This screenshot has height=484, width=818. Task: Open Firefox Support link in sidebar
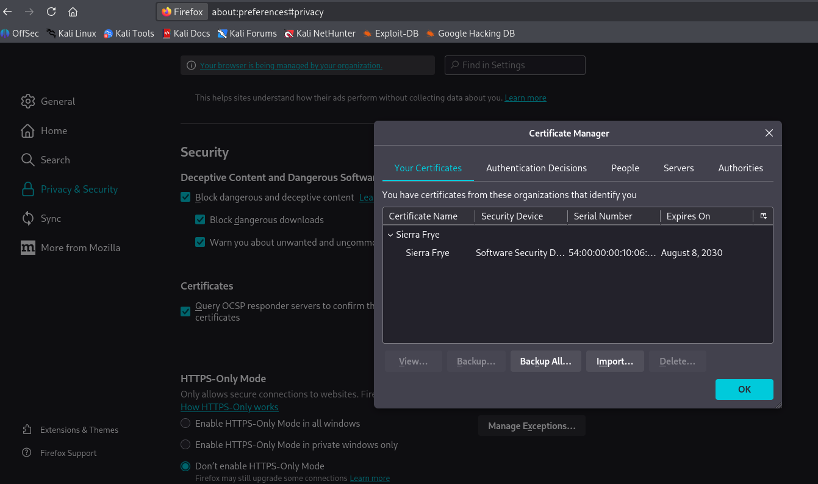(59, 453)
